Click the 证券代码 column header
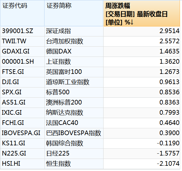Screen dimensions: 182x171 pos(22,13)
